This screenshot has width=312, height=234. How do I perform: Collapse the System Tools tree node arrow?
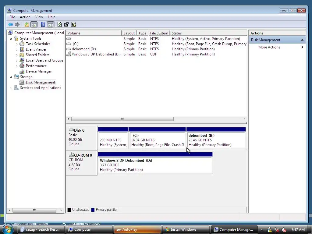click(11, 39)
